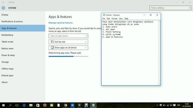Open Notepad View menu
This screenshot has height=108, width=193.
[x=121, y=19]
